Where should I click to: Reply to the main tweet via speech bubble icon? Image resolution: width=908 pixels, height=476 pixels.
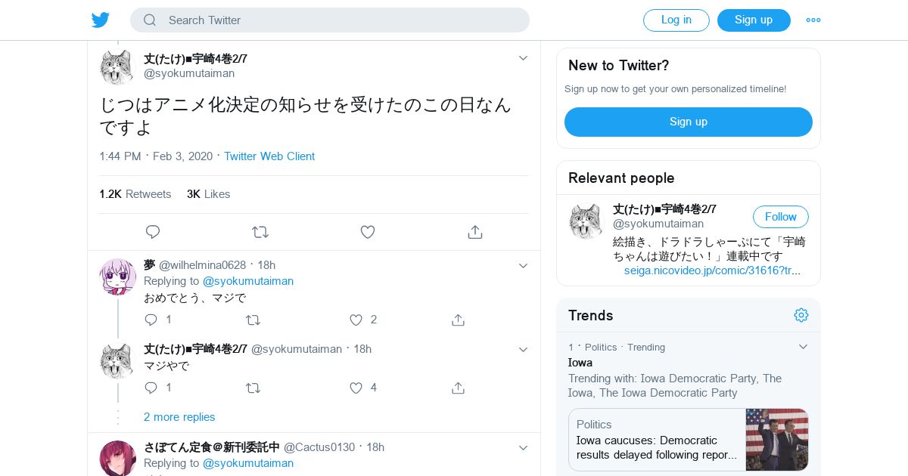coord(153,232)
